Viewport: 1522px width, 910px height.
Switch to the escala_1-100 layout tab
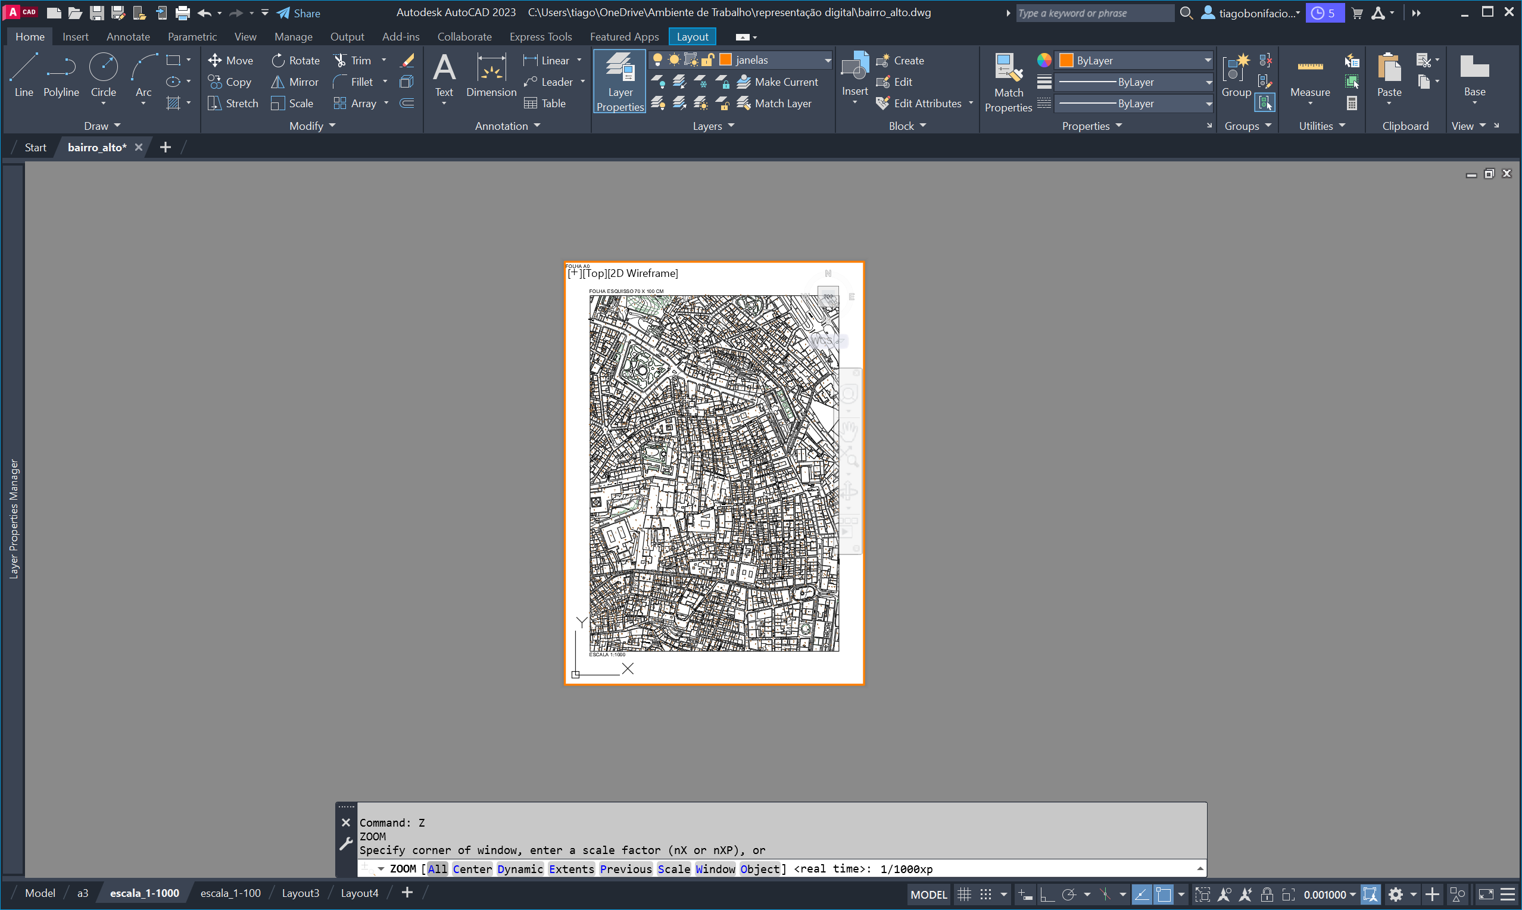(230, 893)
